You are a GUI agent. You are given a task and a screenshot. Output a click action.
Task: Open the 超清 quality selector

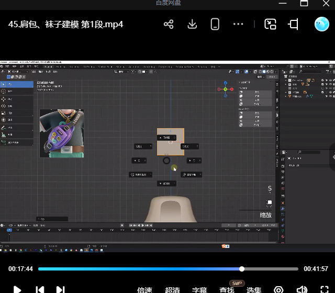172,289
